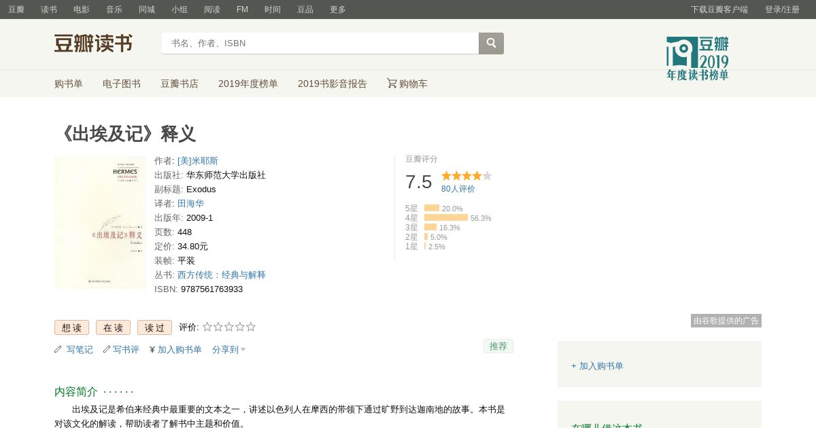Image resolution: width=816 pixels, height=428 pixels.
Task: Open the 2019 annual book list banner
Action: point(697,58)
